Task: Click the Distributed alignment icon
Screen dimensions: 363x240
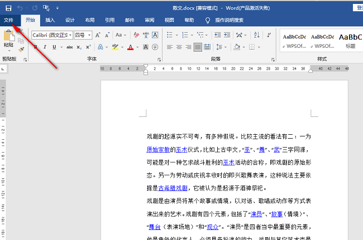Action: click(207, 47)
